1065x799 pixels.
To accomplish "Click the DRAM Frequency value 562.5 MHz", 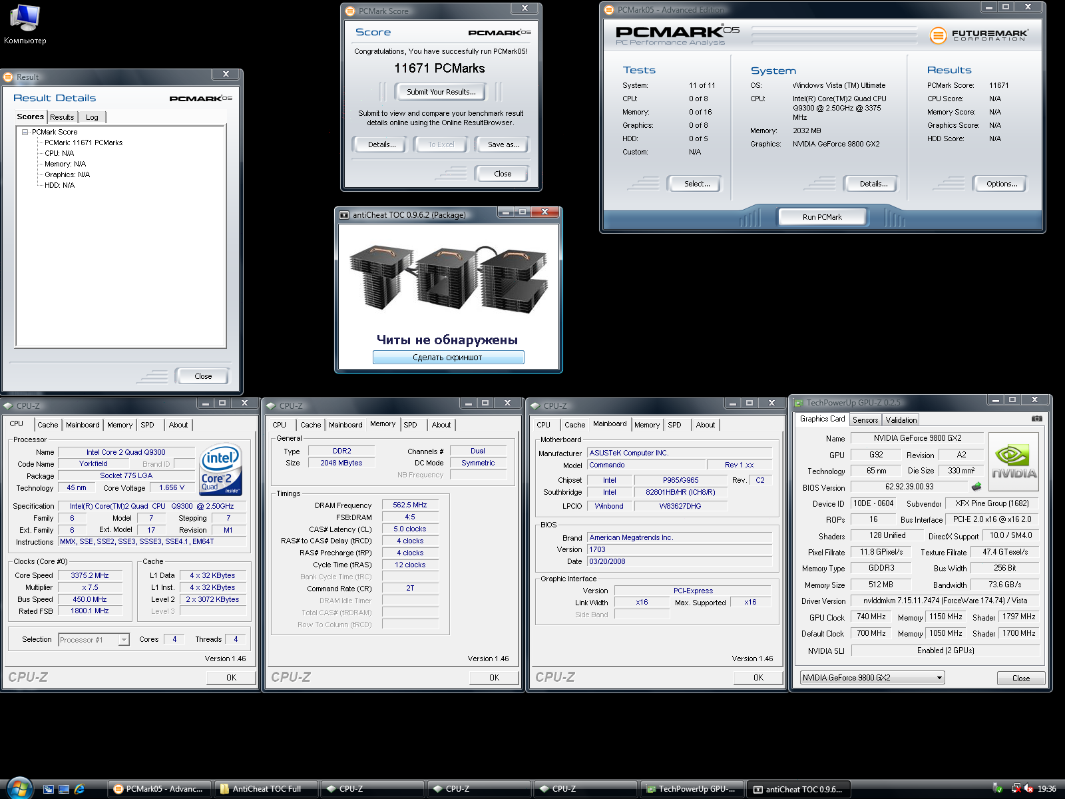I will click(x=410, y=505).
